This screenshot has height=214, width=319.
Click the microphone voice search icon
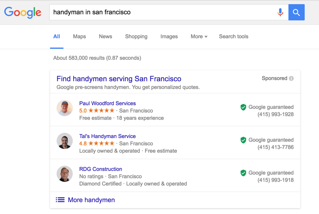tap(280, 13)
